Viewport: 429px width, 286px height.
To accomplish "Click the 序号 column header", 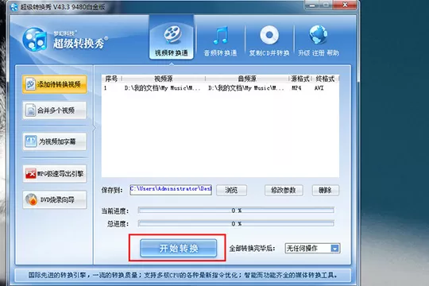I will (112, 79).
